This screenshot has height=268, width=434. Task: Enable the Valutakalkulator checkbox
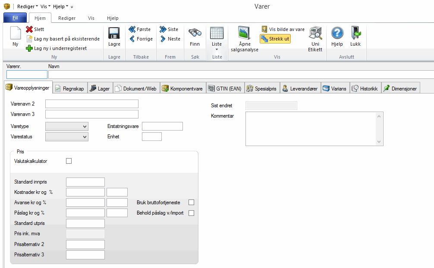(69, 161)
